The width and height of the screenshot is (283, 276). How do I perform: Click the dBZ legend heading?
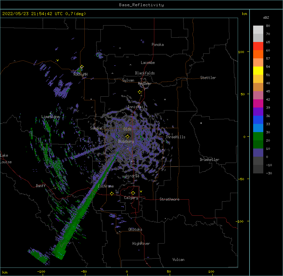point(266,17)
